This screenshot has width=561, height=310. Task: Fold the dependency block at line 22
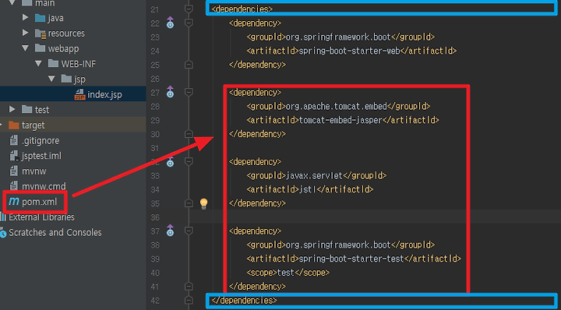pos(189,23)
